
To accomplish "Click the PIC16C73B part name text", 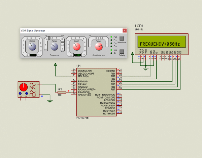I will click(82, 118).
